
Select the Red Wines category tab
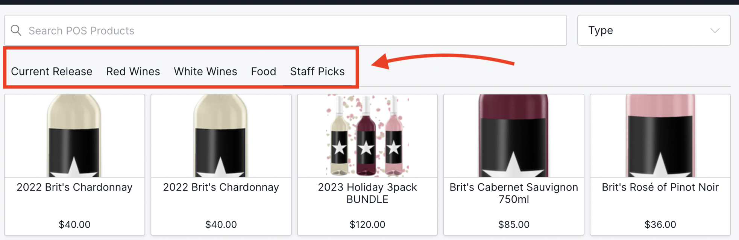point(133,71)
